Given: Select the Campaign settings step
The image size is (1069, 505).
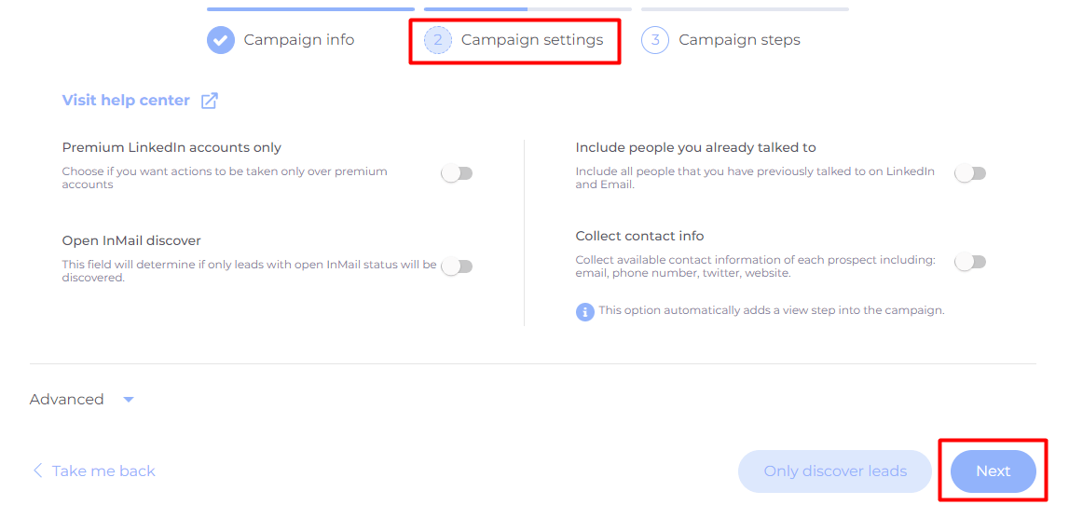Looking at the screenshot, I should click(x=532, y=40).
